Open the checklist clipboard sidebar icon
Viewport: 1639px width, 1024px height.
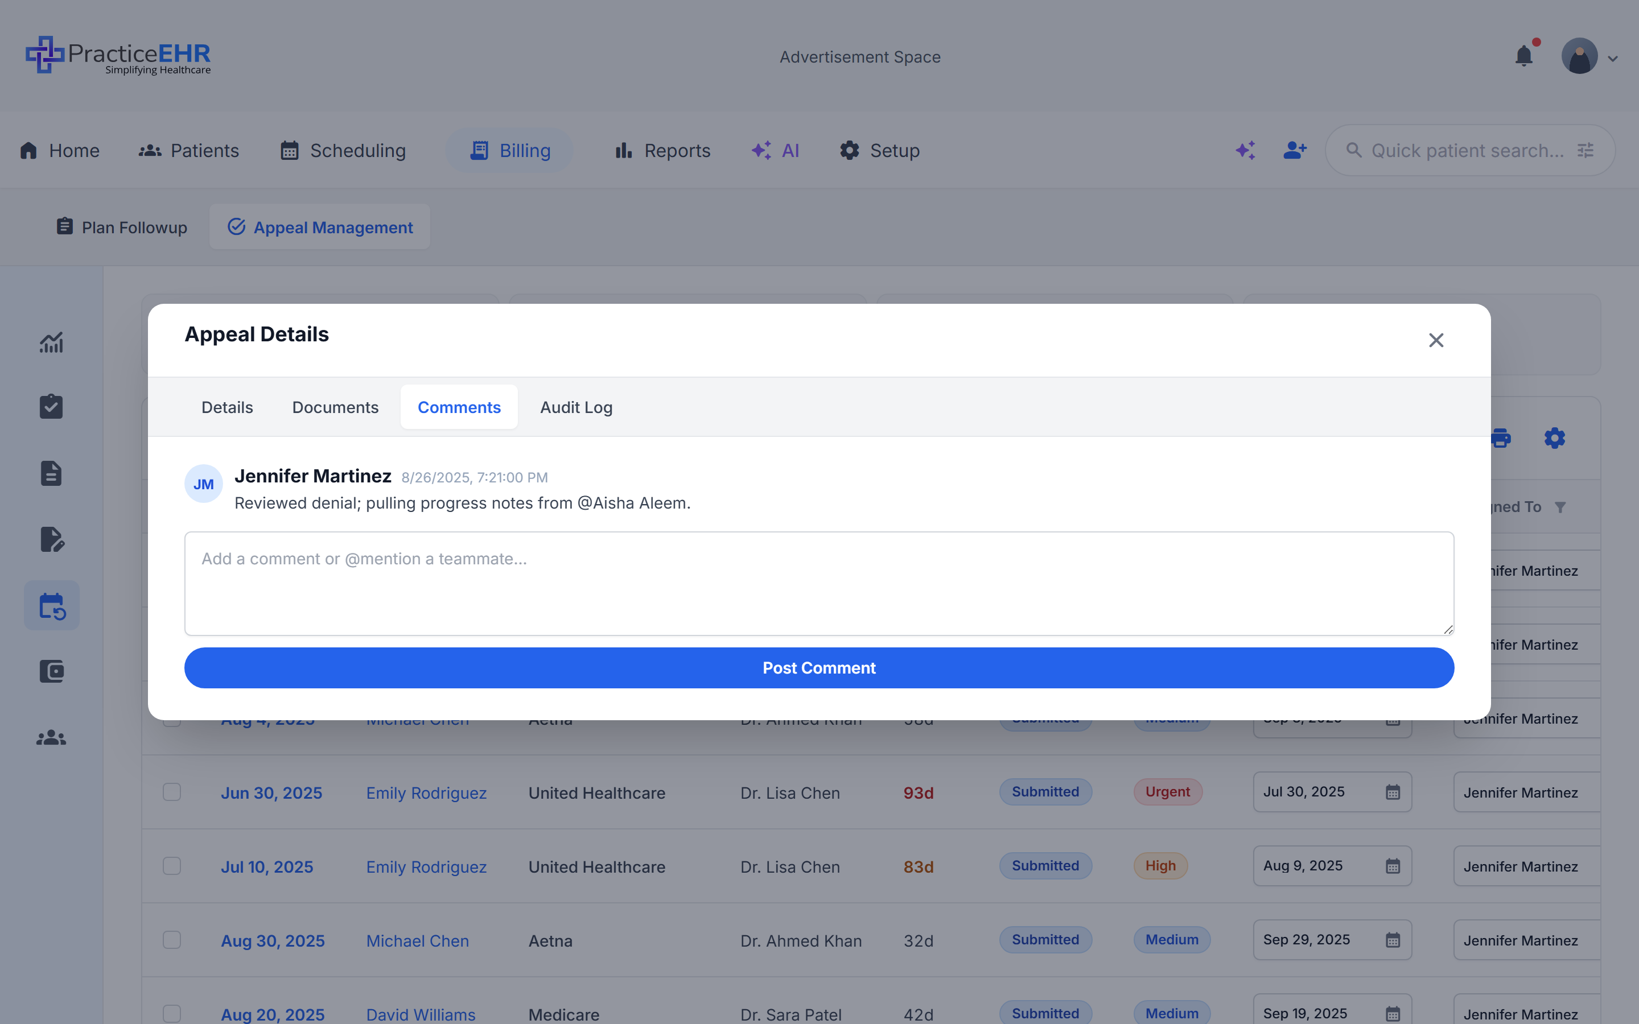51,406
